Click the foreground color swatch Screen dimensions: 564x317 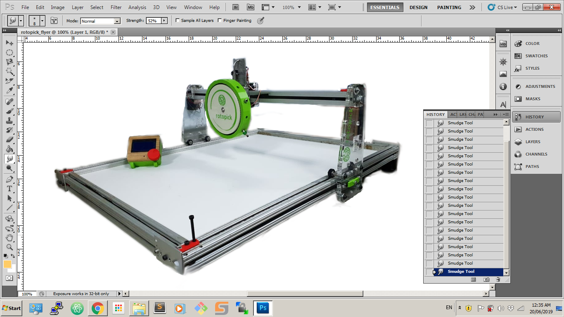coord(7,264)
